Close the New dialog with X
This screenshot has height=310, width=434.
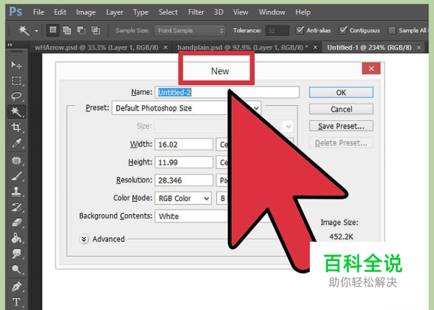pyautogui.click(x=371, y=68)
